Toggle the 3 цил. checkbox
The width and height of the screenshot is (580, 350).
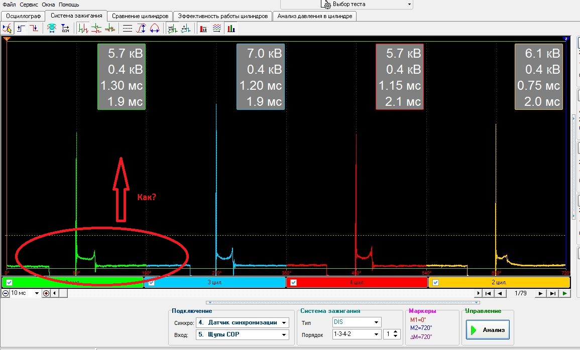[151, 282]
